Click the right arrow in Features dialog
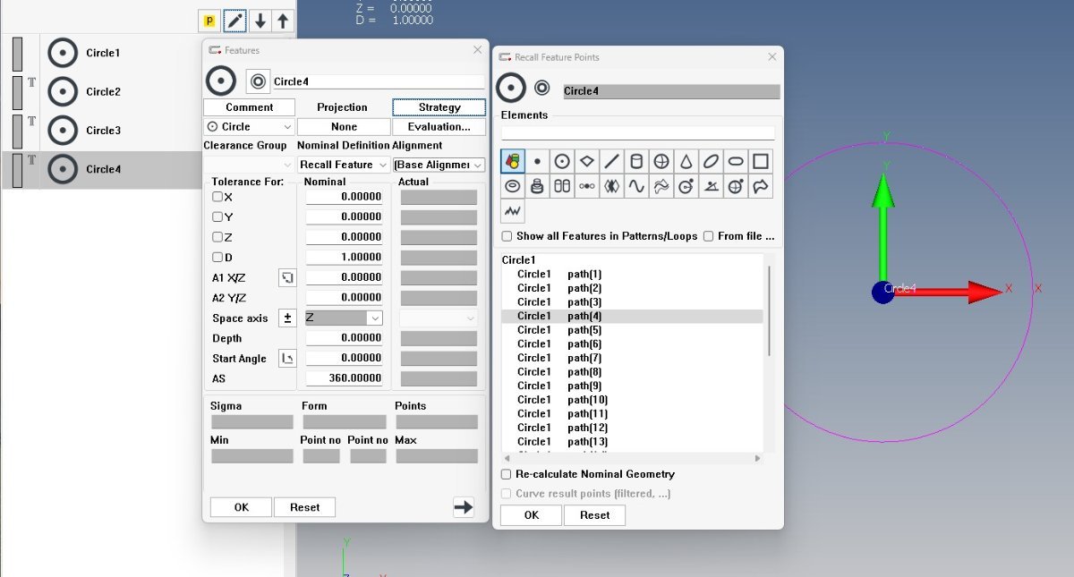The width and height of the screenshot is (1074, 577). point(463,507)
